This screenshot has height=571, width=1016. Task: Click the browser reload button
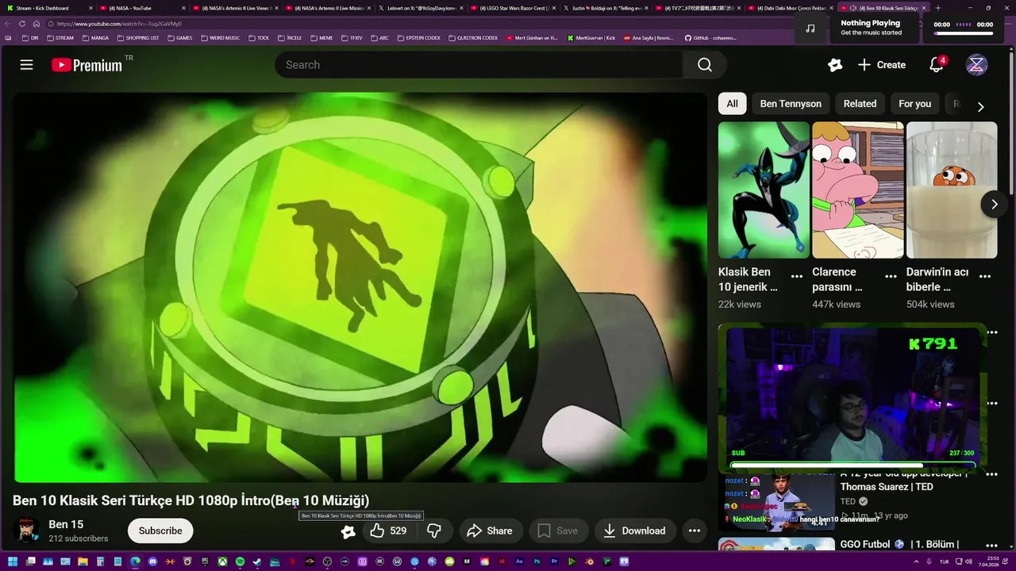22,24
